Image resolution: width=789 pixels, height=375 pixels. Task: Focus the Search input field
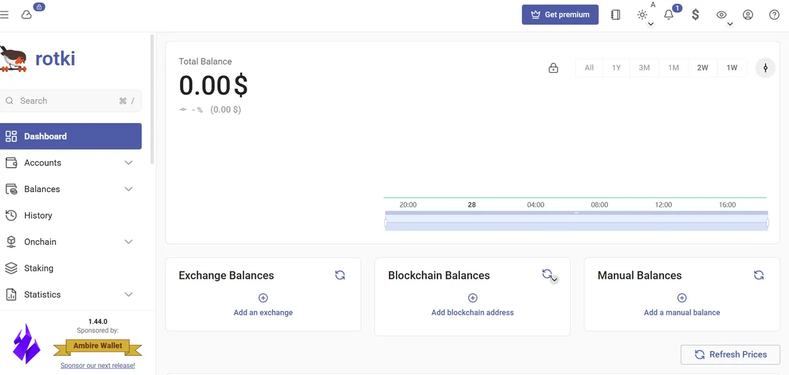point(71,101)
